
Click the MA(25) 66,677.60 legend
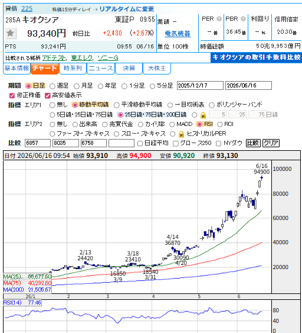tap(27, 277)
